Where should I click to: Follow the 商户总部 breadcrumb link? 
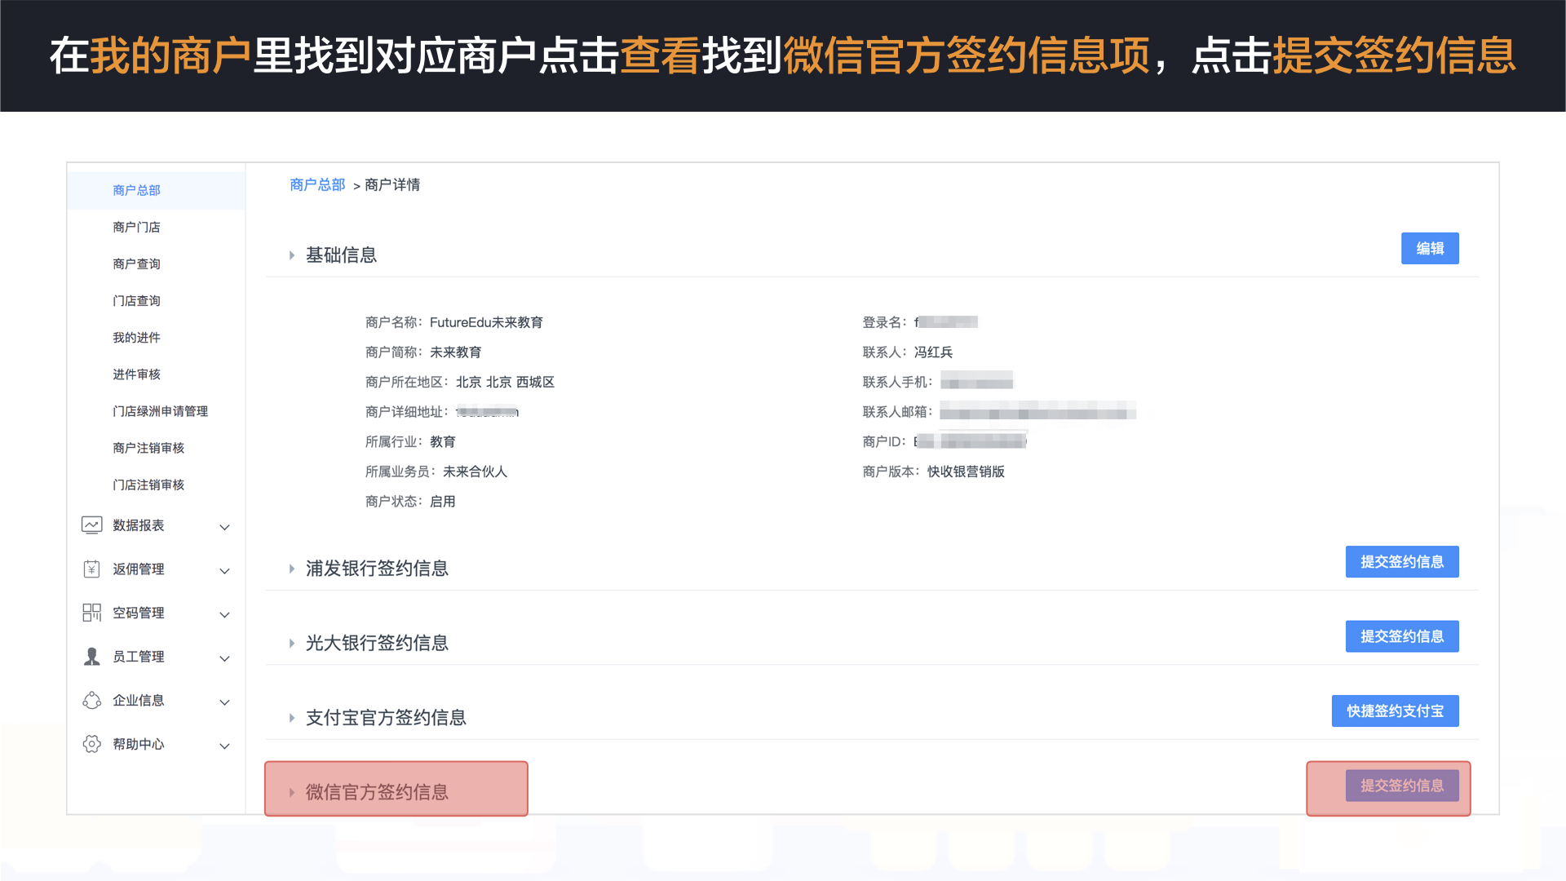[317, 185]
